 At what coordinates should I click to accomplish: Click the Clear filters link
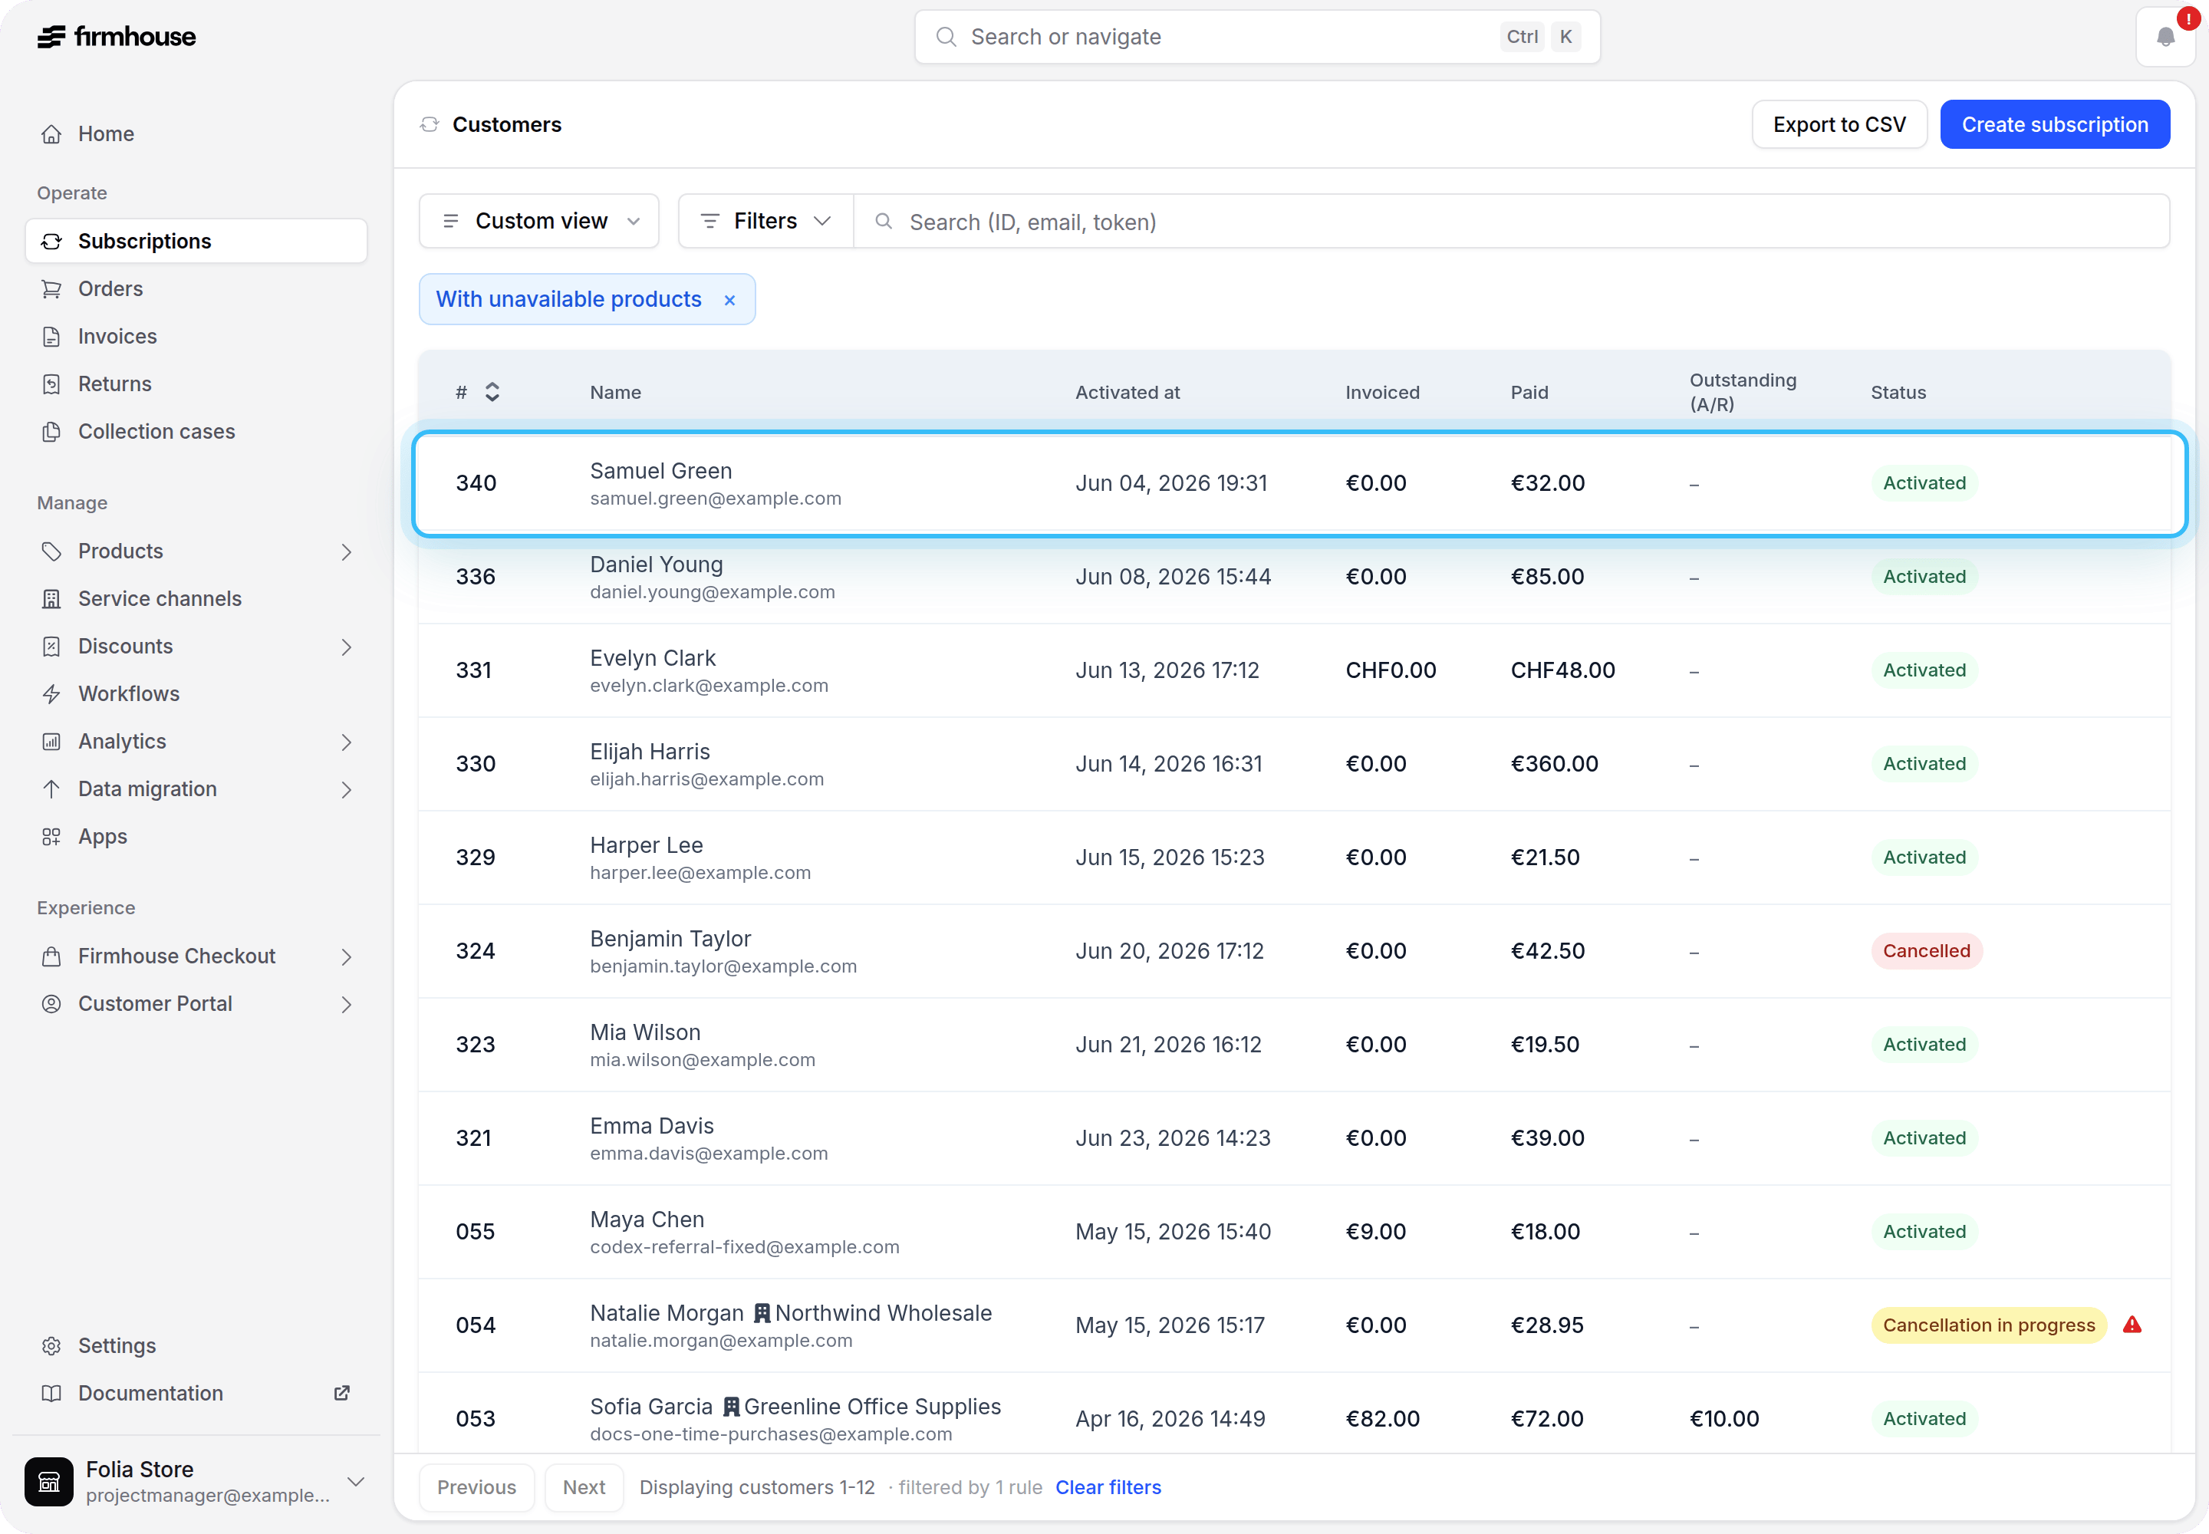(1108, 1487)
